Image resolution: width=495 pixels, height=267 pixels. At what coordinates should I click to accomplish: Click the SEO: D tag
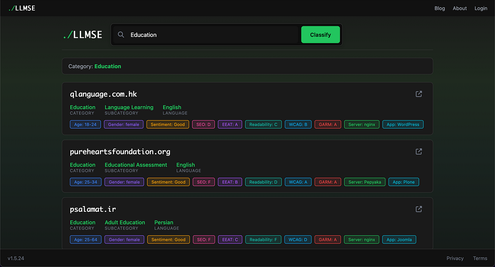(203, 125)
